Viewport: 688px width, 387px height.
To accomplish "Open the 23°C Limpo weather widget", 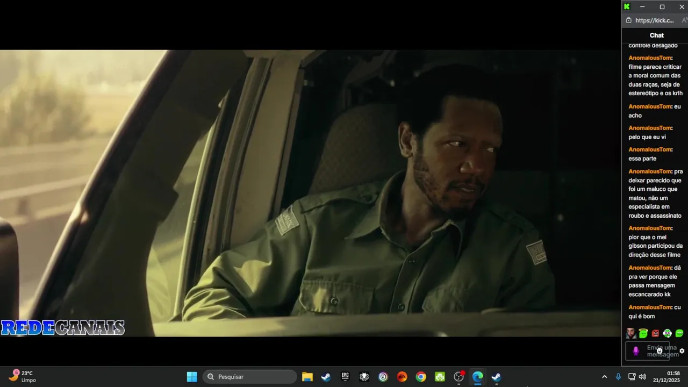I will pos(22,376).
